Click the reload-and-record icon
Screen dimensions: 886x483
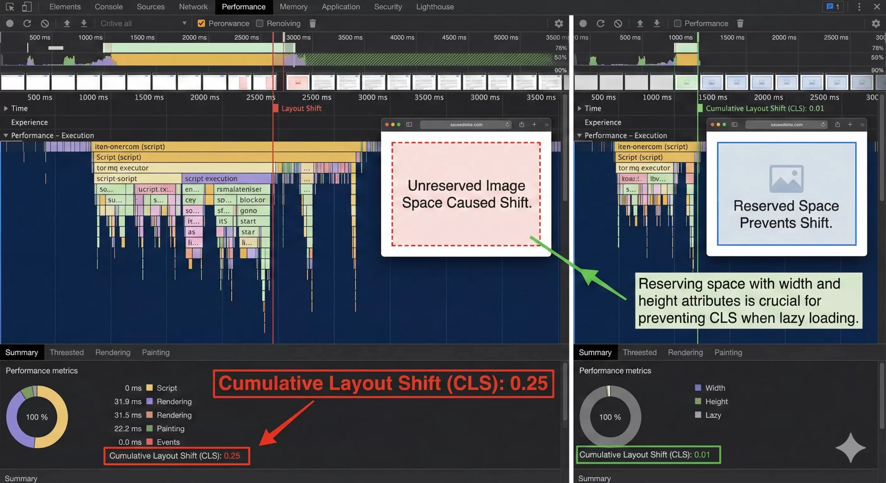pyautogui.click(x=27, y=23)
